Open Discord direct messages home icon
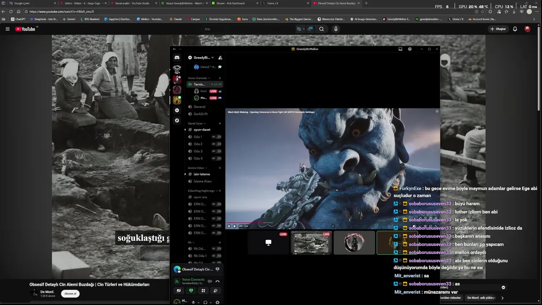Screen dimensions: 542x305 (x=177, y=57)
